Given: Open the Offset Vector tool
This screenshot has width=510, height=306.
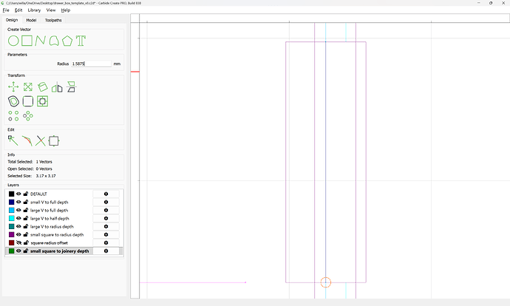Looking at the screenshot, I should [13, 101].
